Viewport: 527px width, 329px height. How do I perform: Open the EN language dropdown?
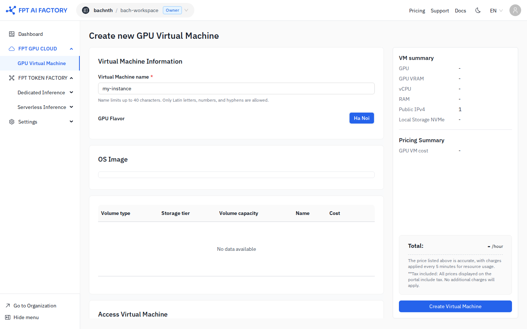[x=496, y=11]
